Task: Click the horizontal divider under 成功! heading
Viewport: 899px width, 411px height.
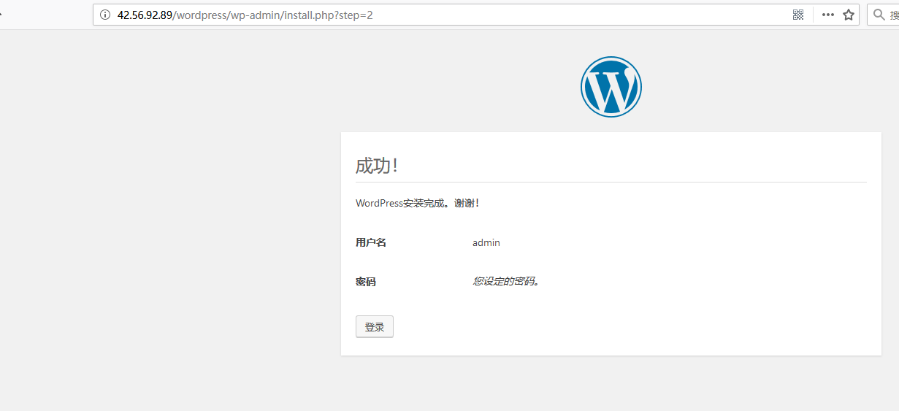Action: pos(611,182)
